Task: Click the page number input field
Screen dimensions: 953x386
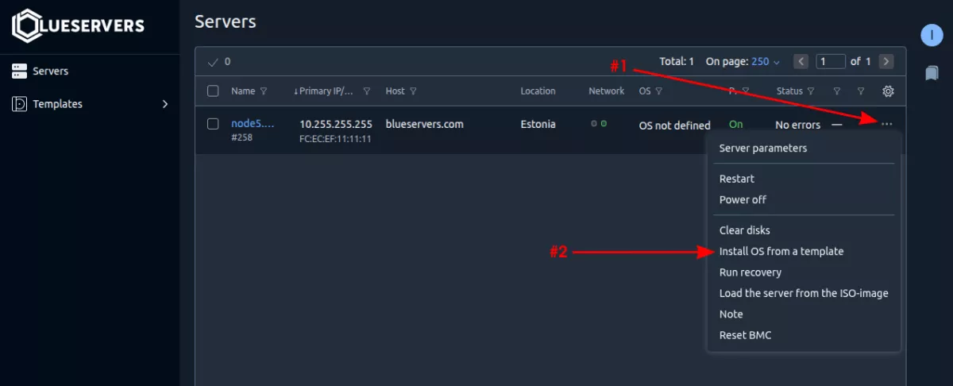Action: [831, 61]
